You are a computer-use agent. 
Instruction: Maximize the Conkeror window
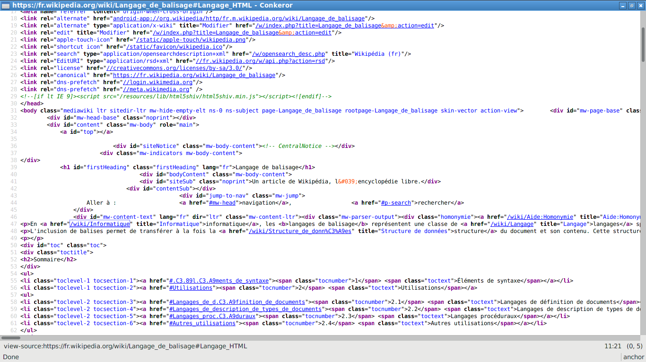point(632,5)
